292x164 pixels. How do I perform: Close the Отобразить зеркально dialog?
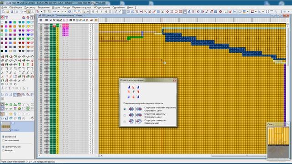(174, 80)
